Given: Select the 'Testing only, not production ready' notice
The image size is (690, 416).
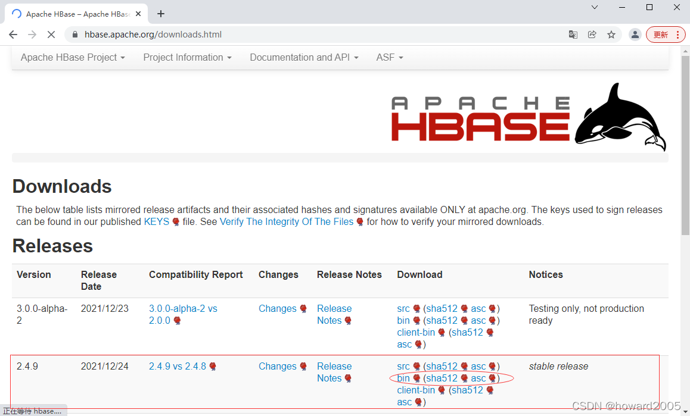Looking at the screenshot, I should click(x=586, y=314).
